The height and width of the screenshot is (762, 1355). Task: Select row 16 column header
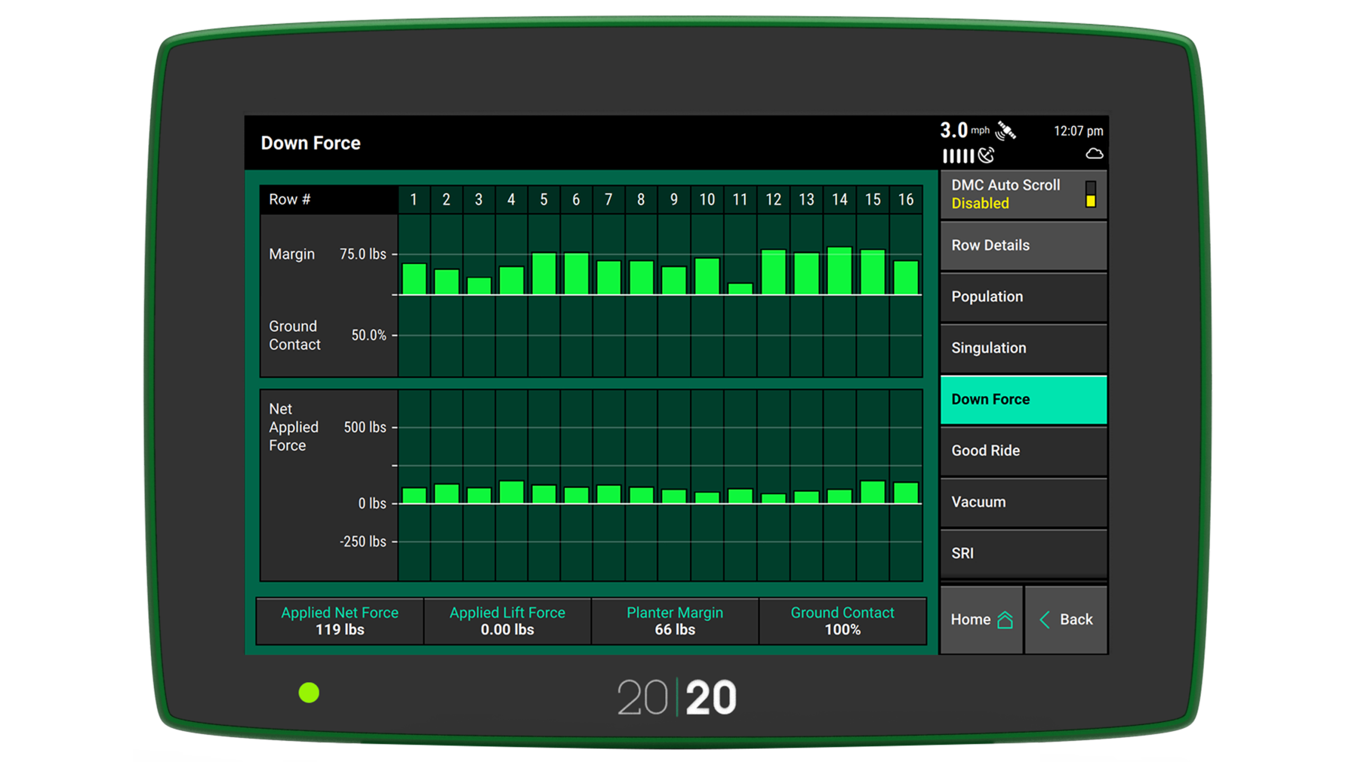coord(906,200)
